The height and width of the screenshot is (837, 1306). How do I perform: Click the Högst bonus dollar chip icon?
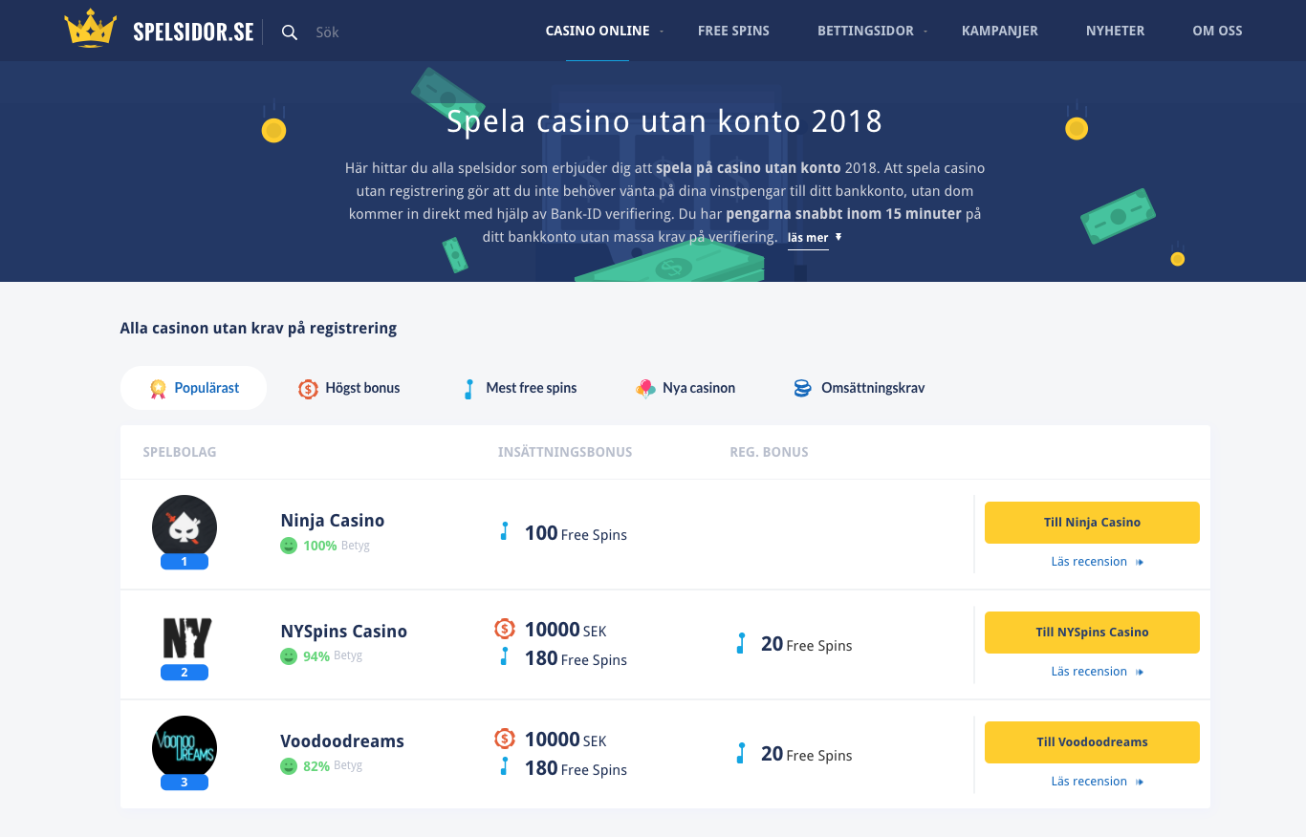(x=308, y=389)
